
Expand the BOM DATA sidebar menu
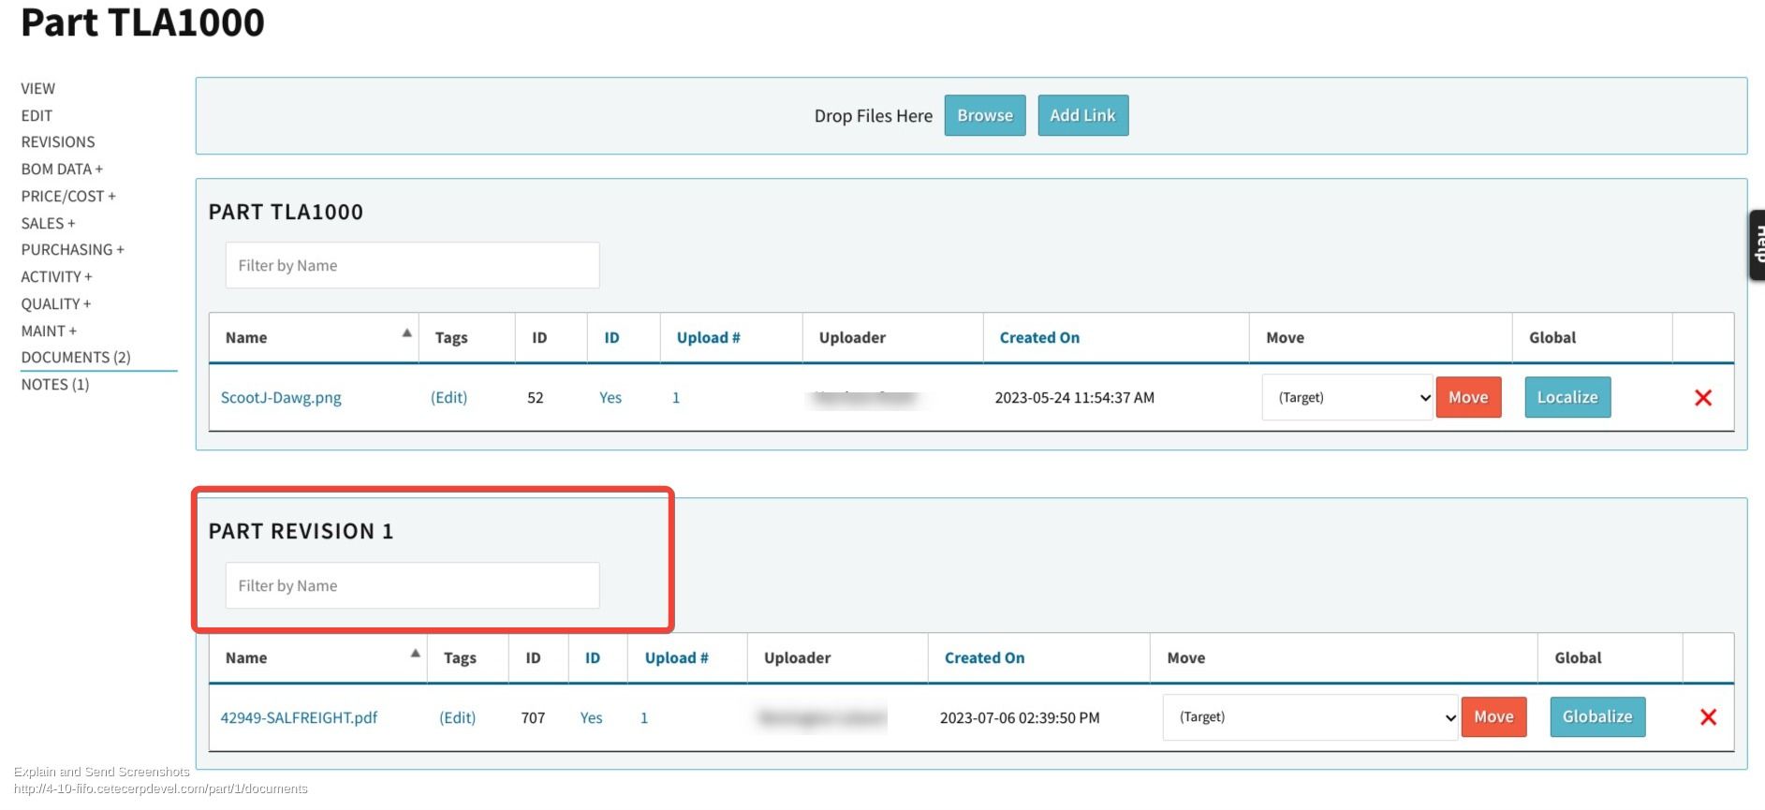(x=62, y=169)
